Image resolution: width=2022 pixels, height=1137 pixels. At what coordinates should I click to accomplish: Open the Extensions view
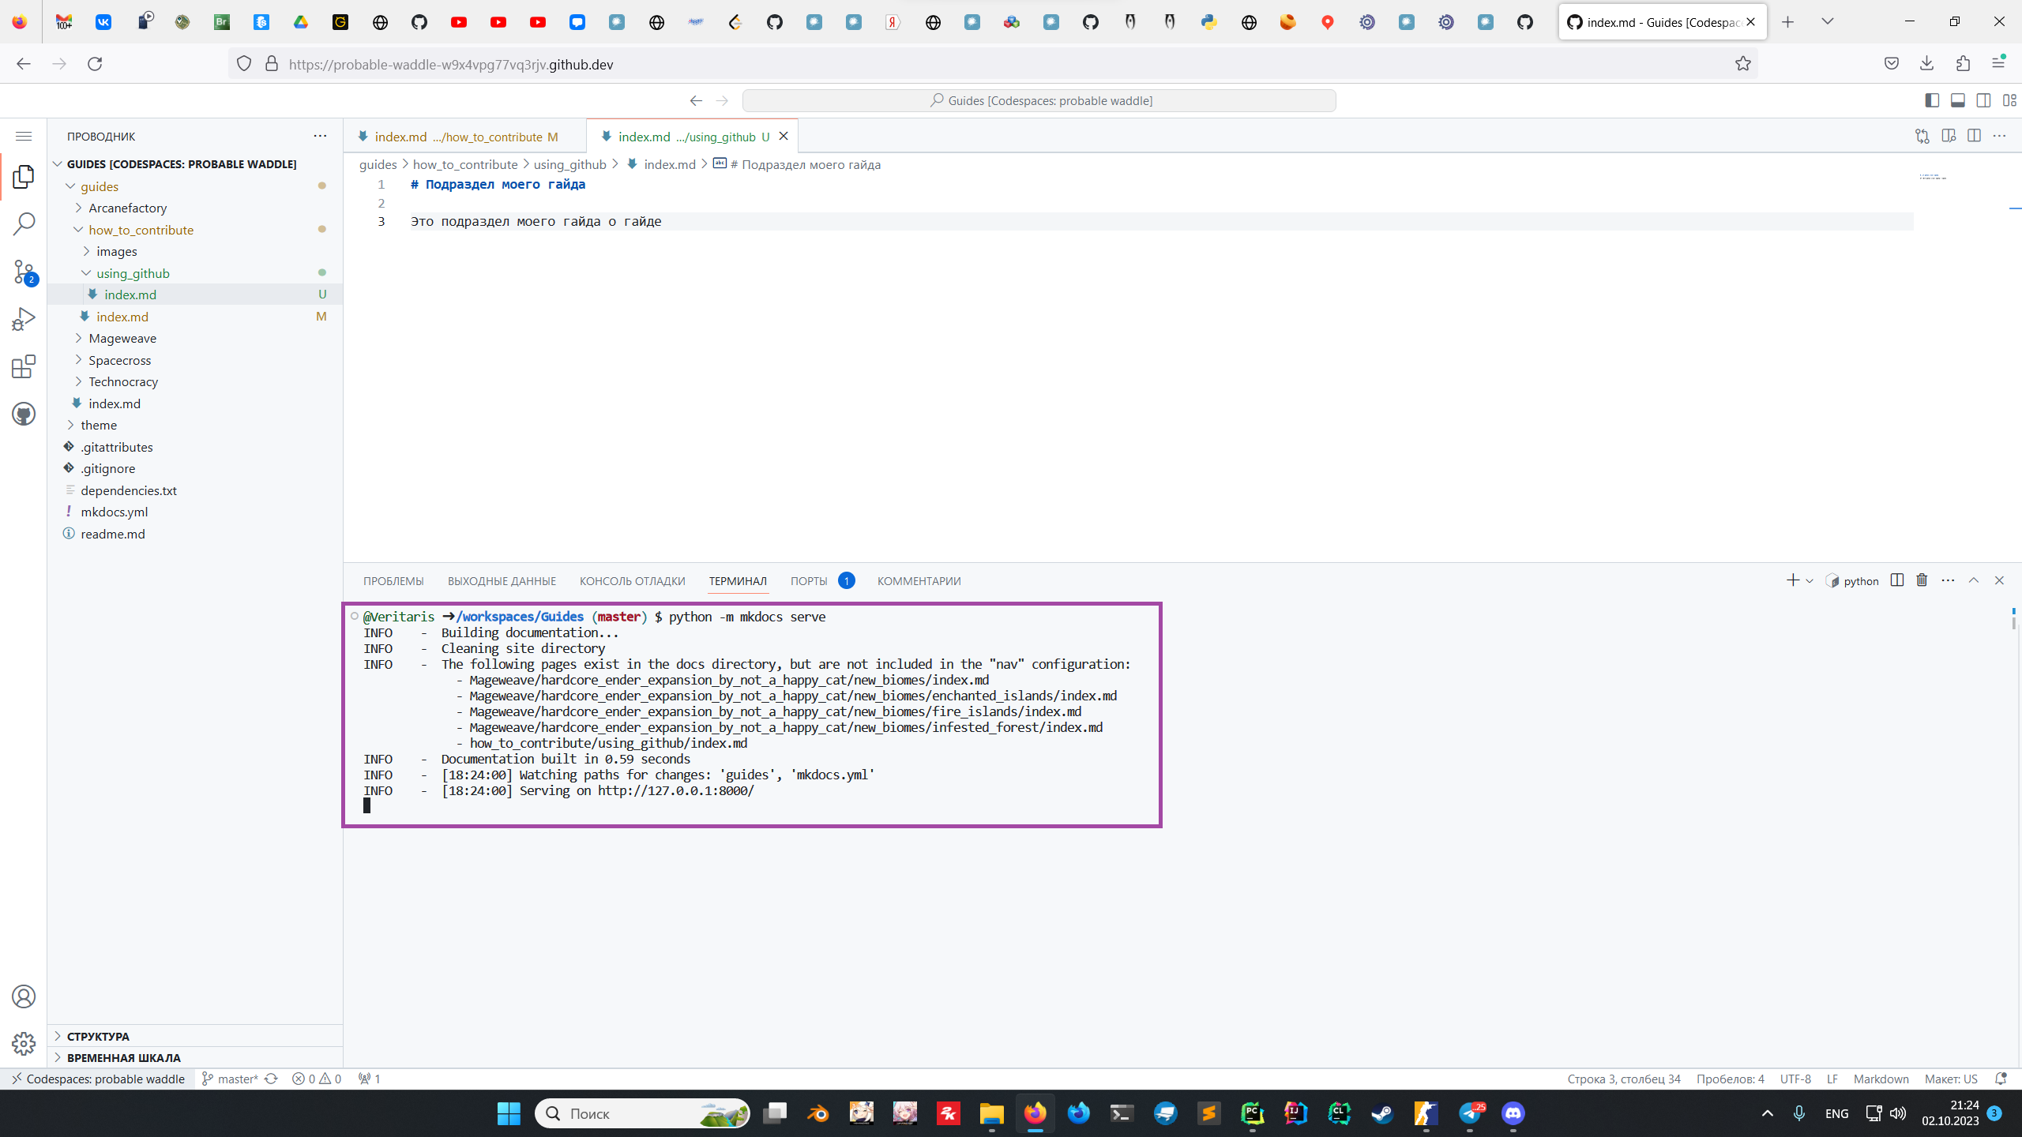point(24,366)
